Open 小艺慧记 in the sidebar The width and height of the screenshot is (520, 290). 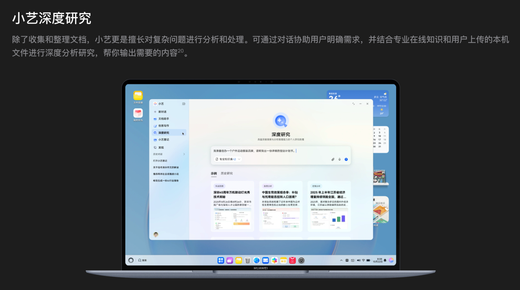coord(163,140)
